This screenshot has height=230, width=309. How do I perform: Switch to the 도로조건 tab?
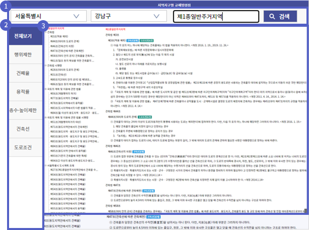22,147
